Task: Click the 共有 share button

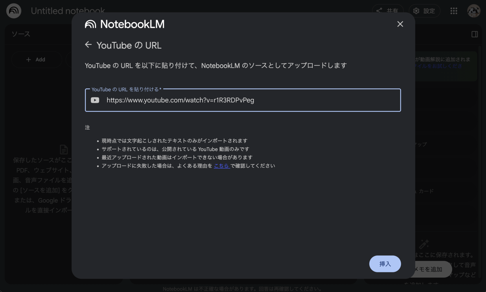Action: point(388,9)
